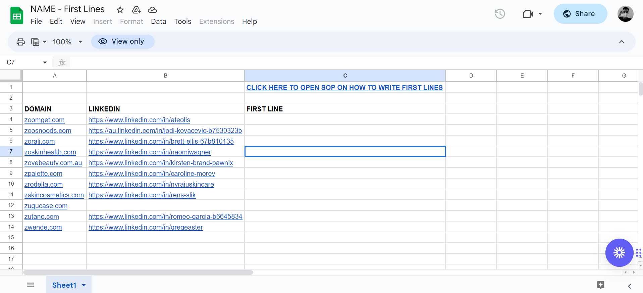Image resolution: width=643 pixels, height=293 pixels.
Task: Open the 100% zoom dropdown
Action: [68, 42]
